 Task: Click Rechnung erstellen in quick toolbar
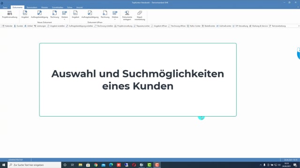pos(104,26)
